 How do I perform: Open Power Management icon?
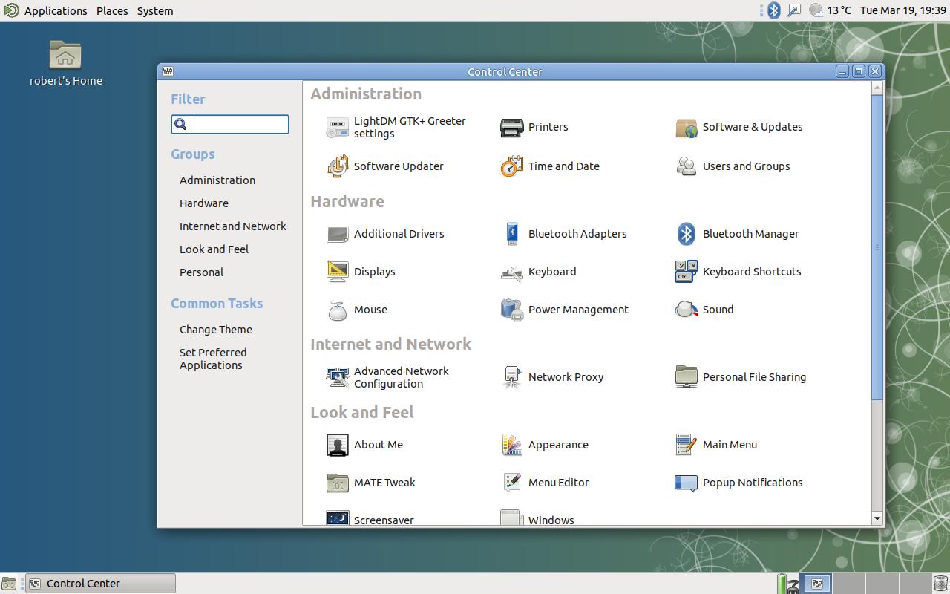point(512,310)
